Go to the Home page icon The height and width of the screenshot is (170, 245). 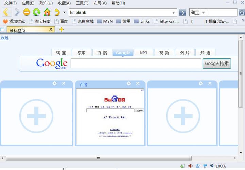[x=47, y=12]
